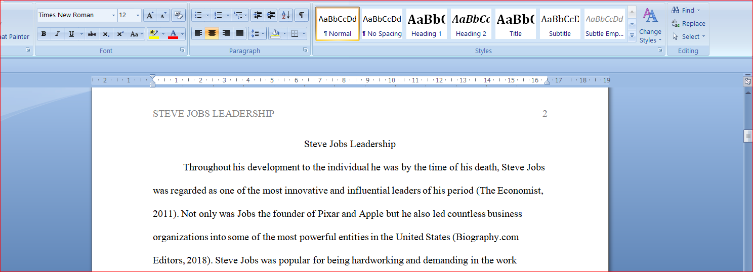
Task: Apply the red font color
Action: [173, 34]
